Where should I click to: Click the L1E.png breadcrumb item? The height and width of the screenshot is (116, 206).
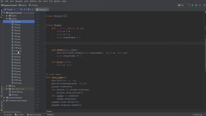click(x=33, y=5)
